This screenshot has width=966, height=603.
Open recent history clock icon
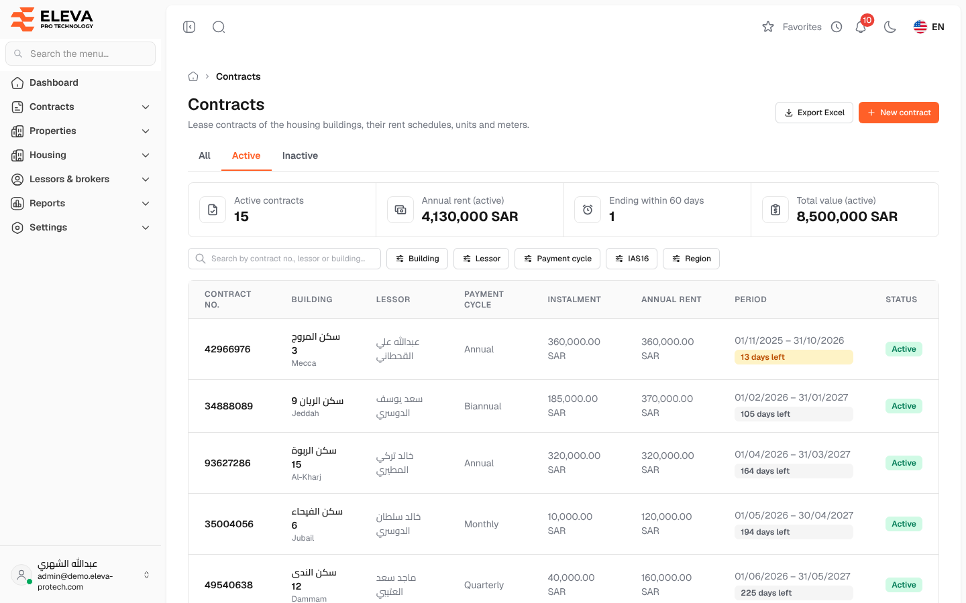pos(837,27)
